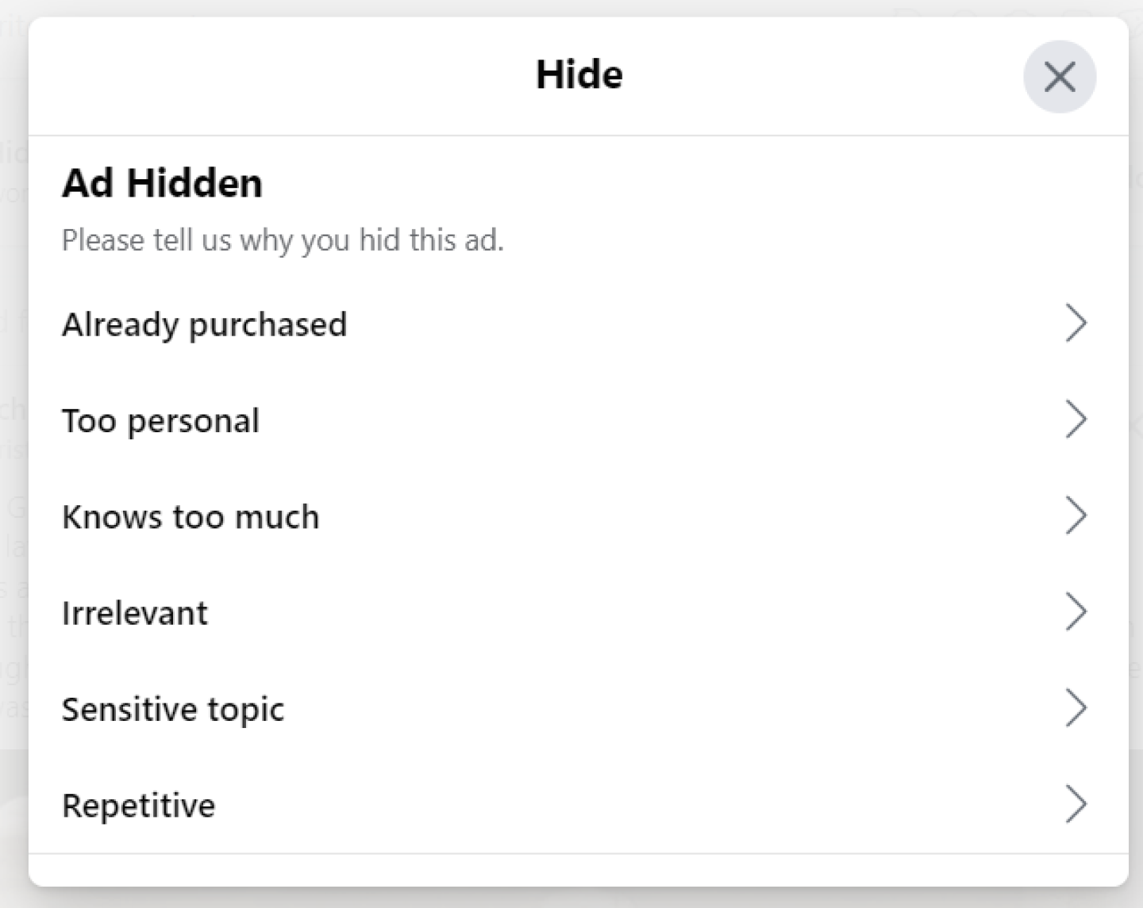Pick the Knows too much option

[190, 517]
